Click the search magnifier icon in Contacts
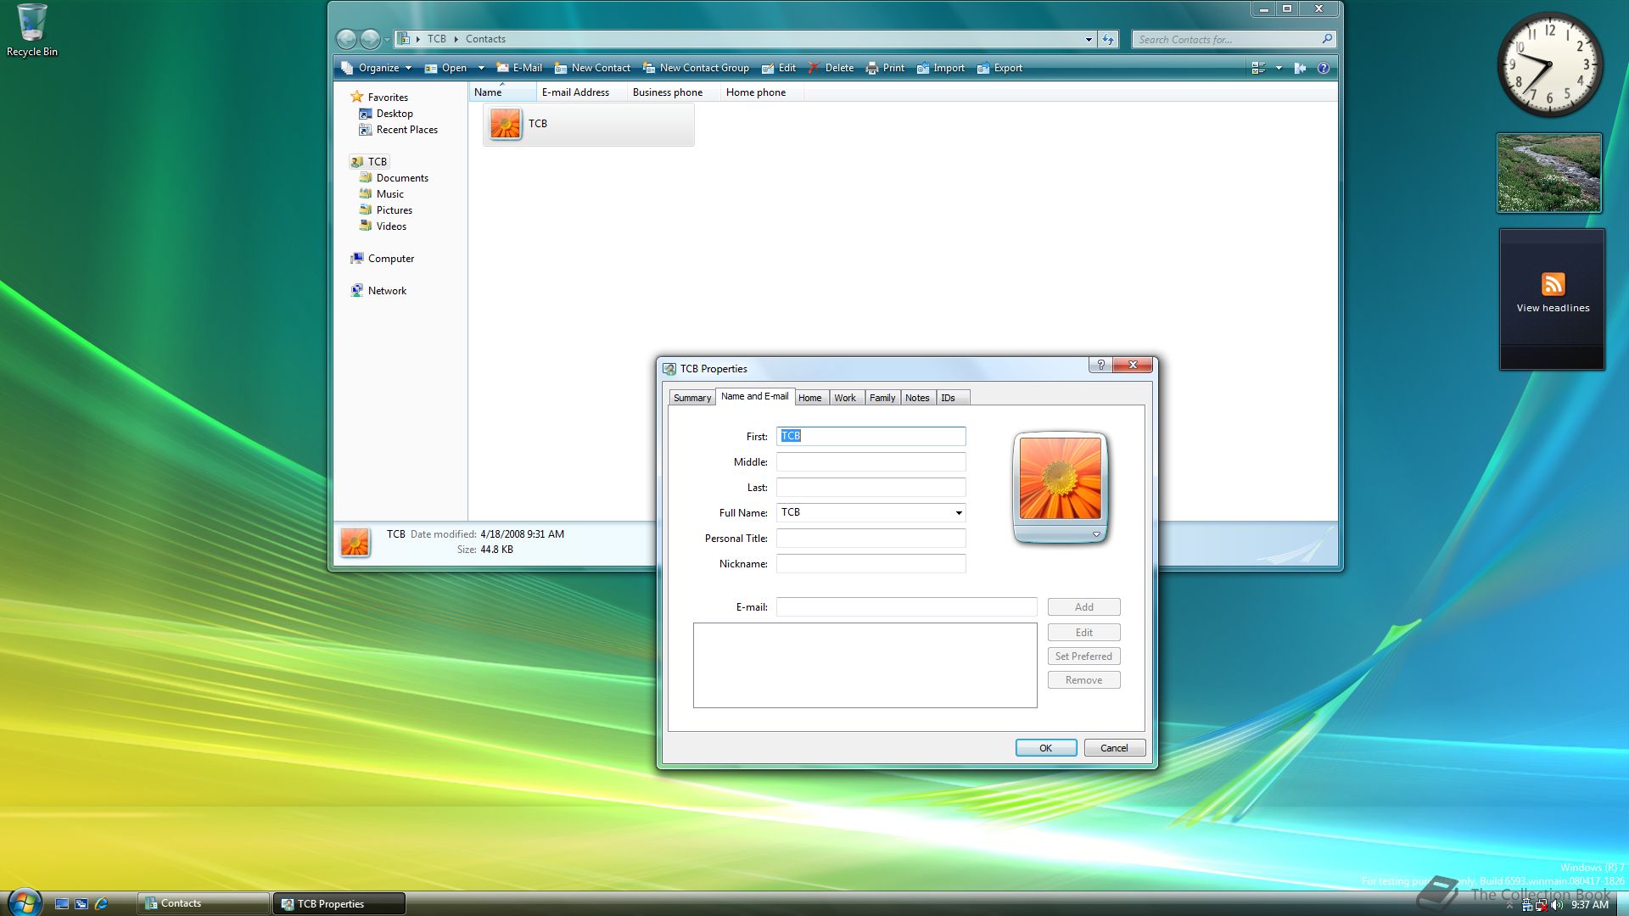Screen dimensions: 1629x916 1327,39
